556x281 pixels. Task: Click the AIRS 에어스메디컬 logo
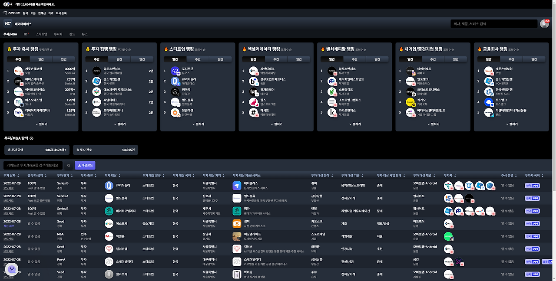[x=18, y=81]
